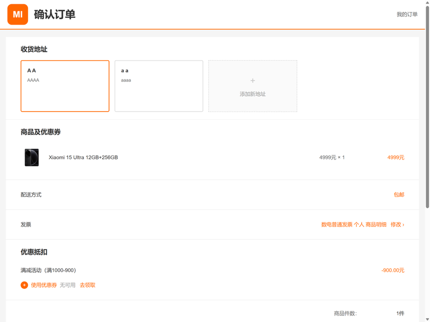Click 数电普通发票 invoice type text
430x322 pixels.
(337, 224)
